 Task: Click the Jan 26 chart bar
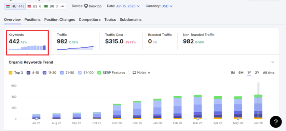tap(158, 109)
